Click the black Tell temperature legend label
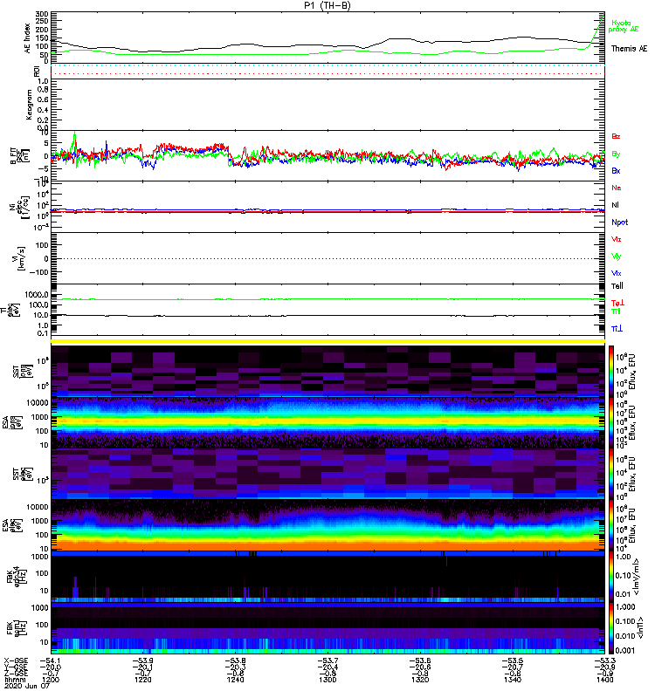Viewport: 655px width, 698px height. pyautogui.click(x=617, y=286)
